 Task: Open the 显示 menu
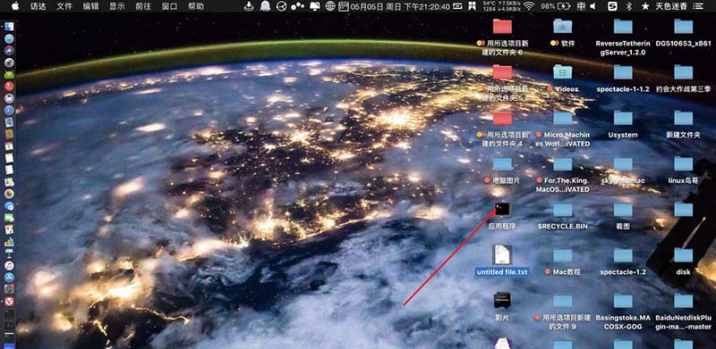[x=117, y=6]
